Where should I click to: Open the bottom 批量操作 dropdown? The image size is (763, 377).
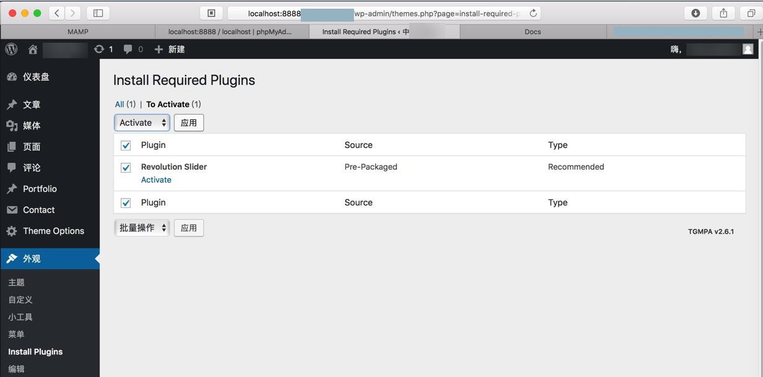(x=142, y=228)
